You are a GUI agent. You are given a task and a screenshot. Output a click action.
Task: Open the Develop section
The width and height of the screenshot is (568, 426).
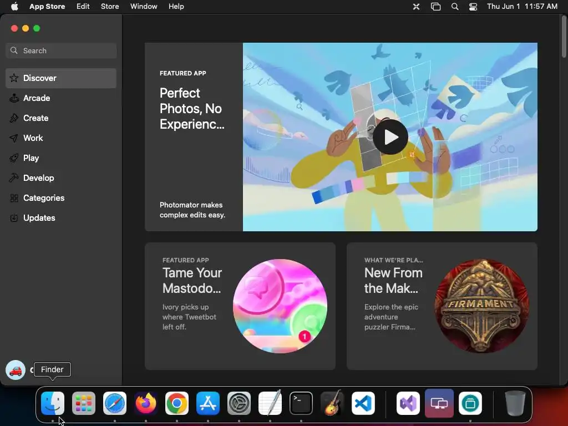[x=61, y=178]
